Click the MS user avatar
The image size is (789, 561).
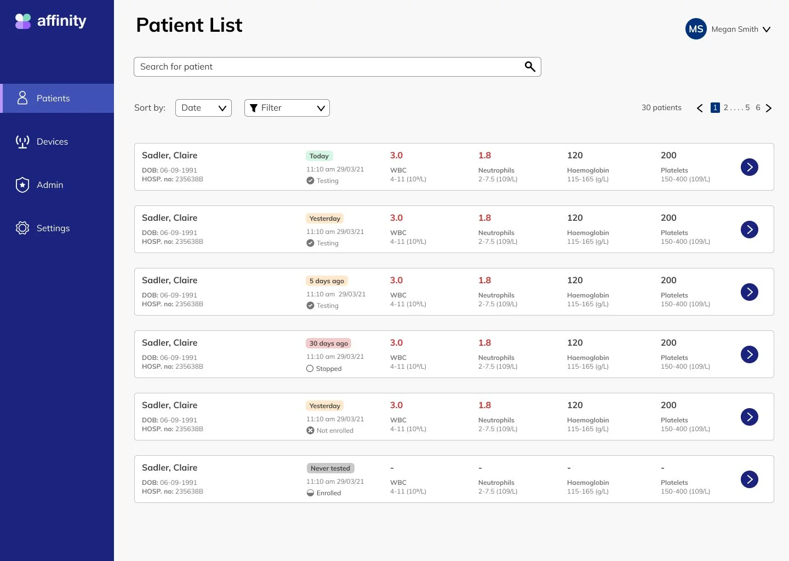click(696, 29)
